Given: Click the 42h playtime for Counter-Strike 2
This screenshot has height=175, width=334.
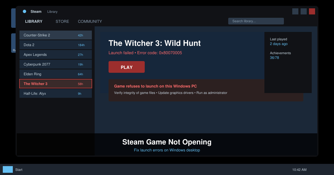Looking at the screenshot, I should 80,35.
